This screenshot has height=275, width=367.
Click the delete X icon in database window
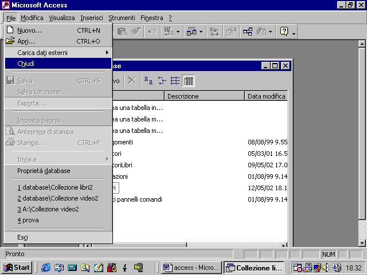[132, 81]
